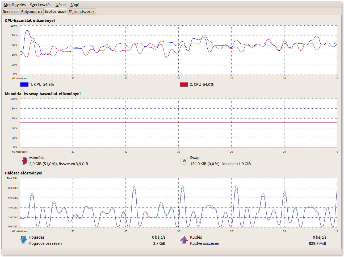Click the Swap label
This screenshot has height=257, width=344.
195,158
